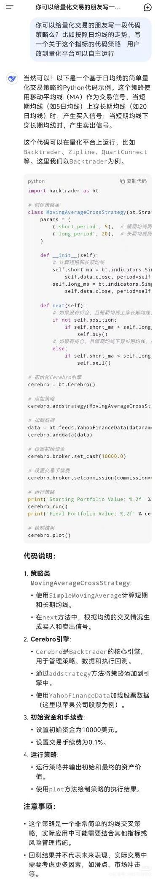Tap the conversation title at top

(78, 7)
